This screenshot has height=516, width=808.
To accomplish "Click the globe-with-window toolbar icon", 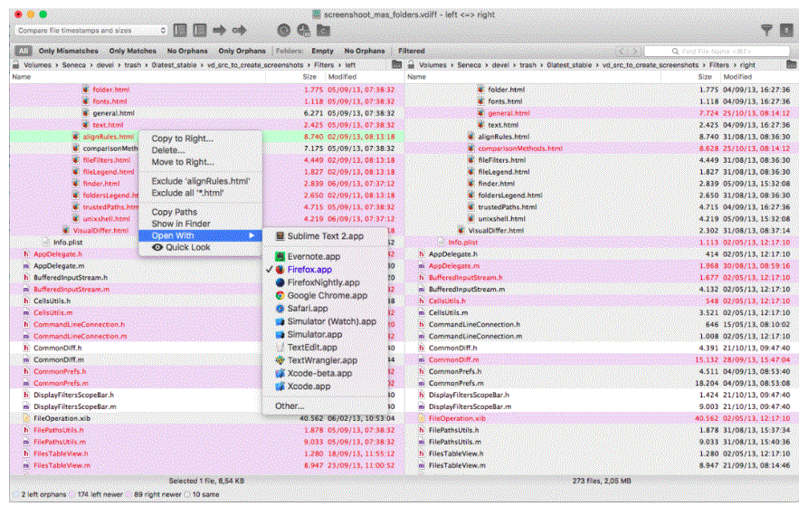I will (x=303, y=31).
